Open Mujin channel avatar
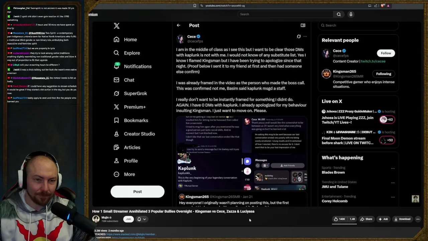The width and height of the screenshot is (428, 241). 96,219
